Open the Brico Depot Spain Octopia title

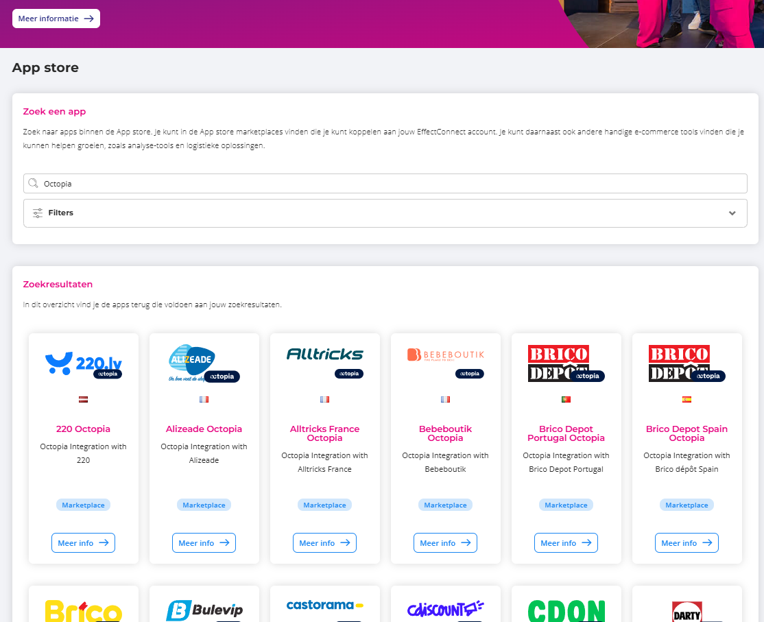pyautogui.click(x=687, y=433)
